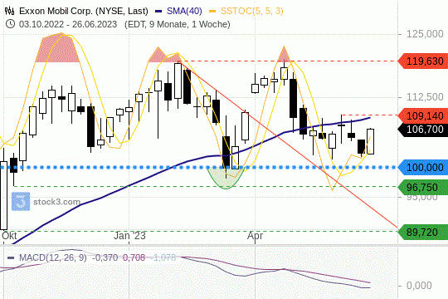Click the SSTOC orange color swatch
Screen dimensions: 448x299
(212, 12)
